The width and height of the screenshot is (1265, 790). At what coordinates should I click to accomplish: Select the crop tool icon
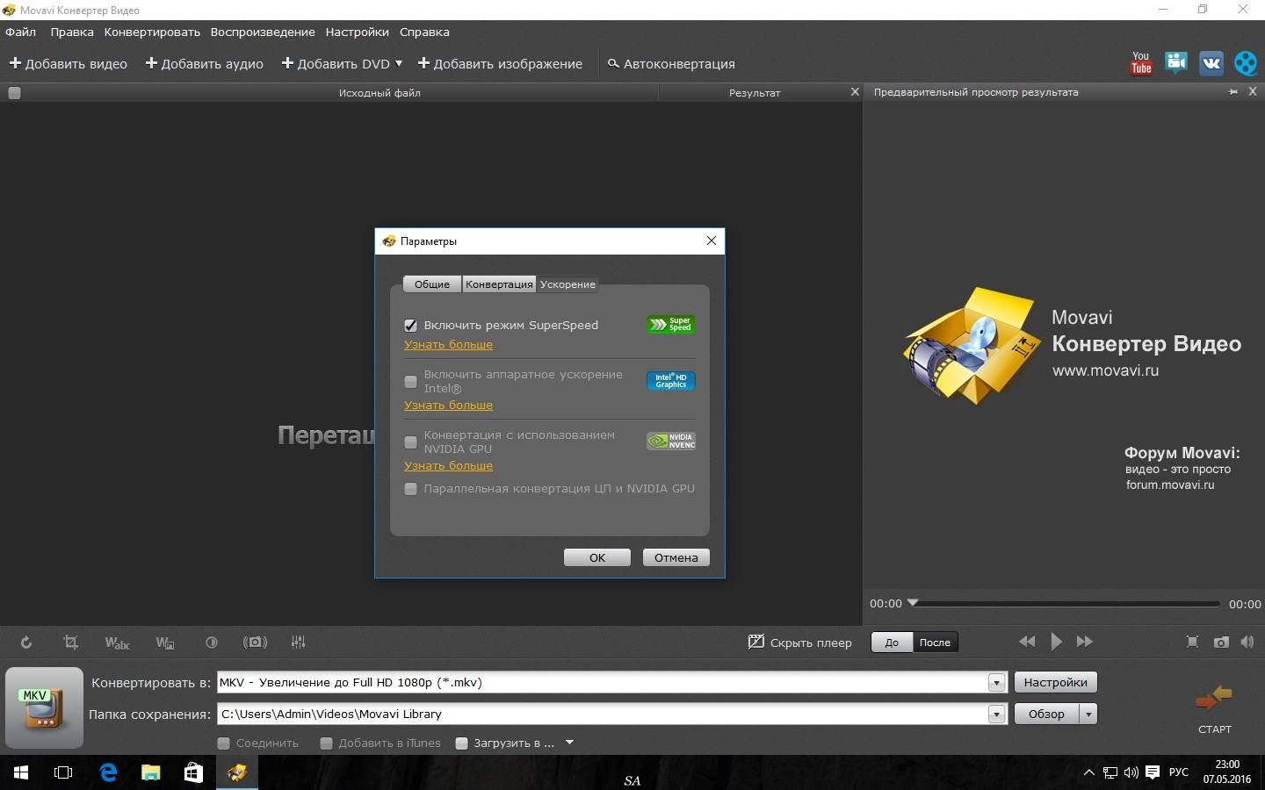(71, 643)
